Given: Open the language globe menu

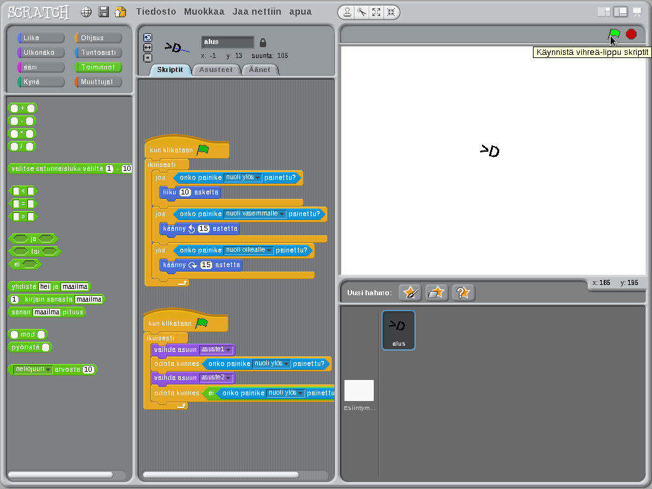Looking at the screenshot, I should coord(86,12).
